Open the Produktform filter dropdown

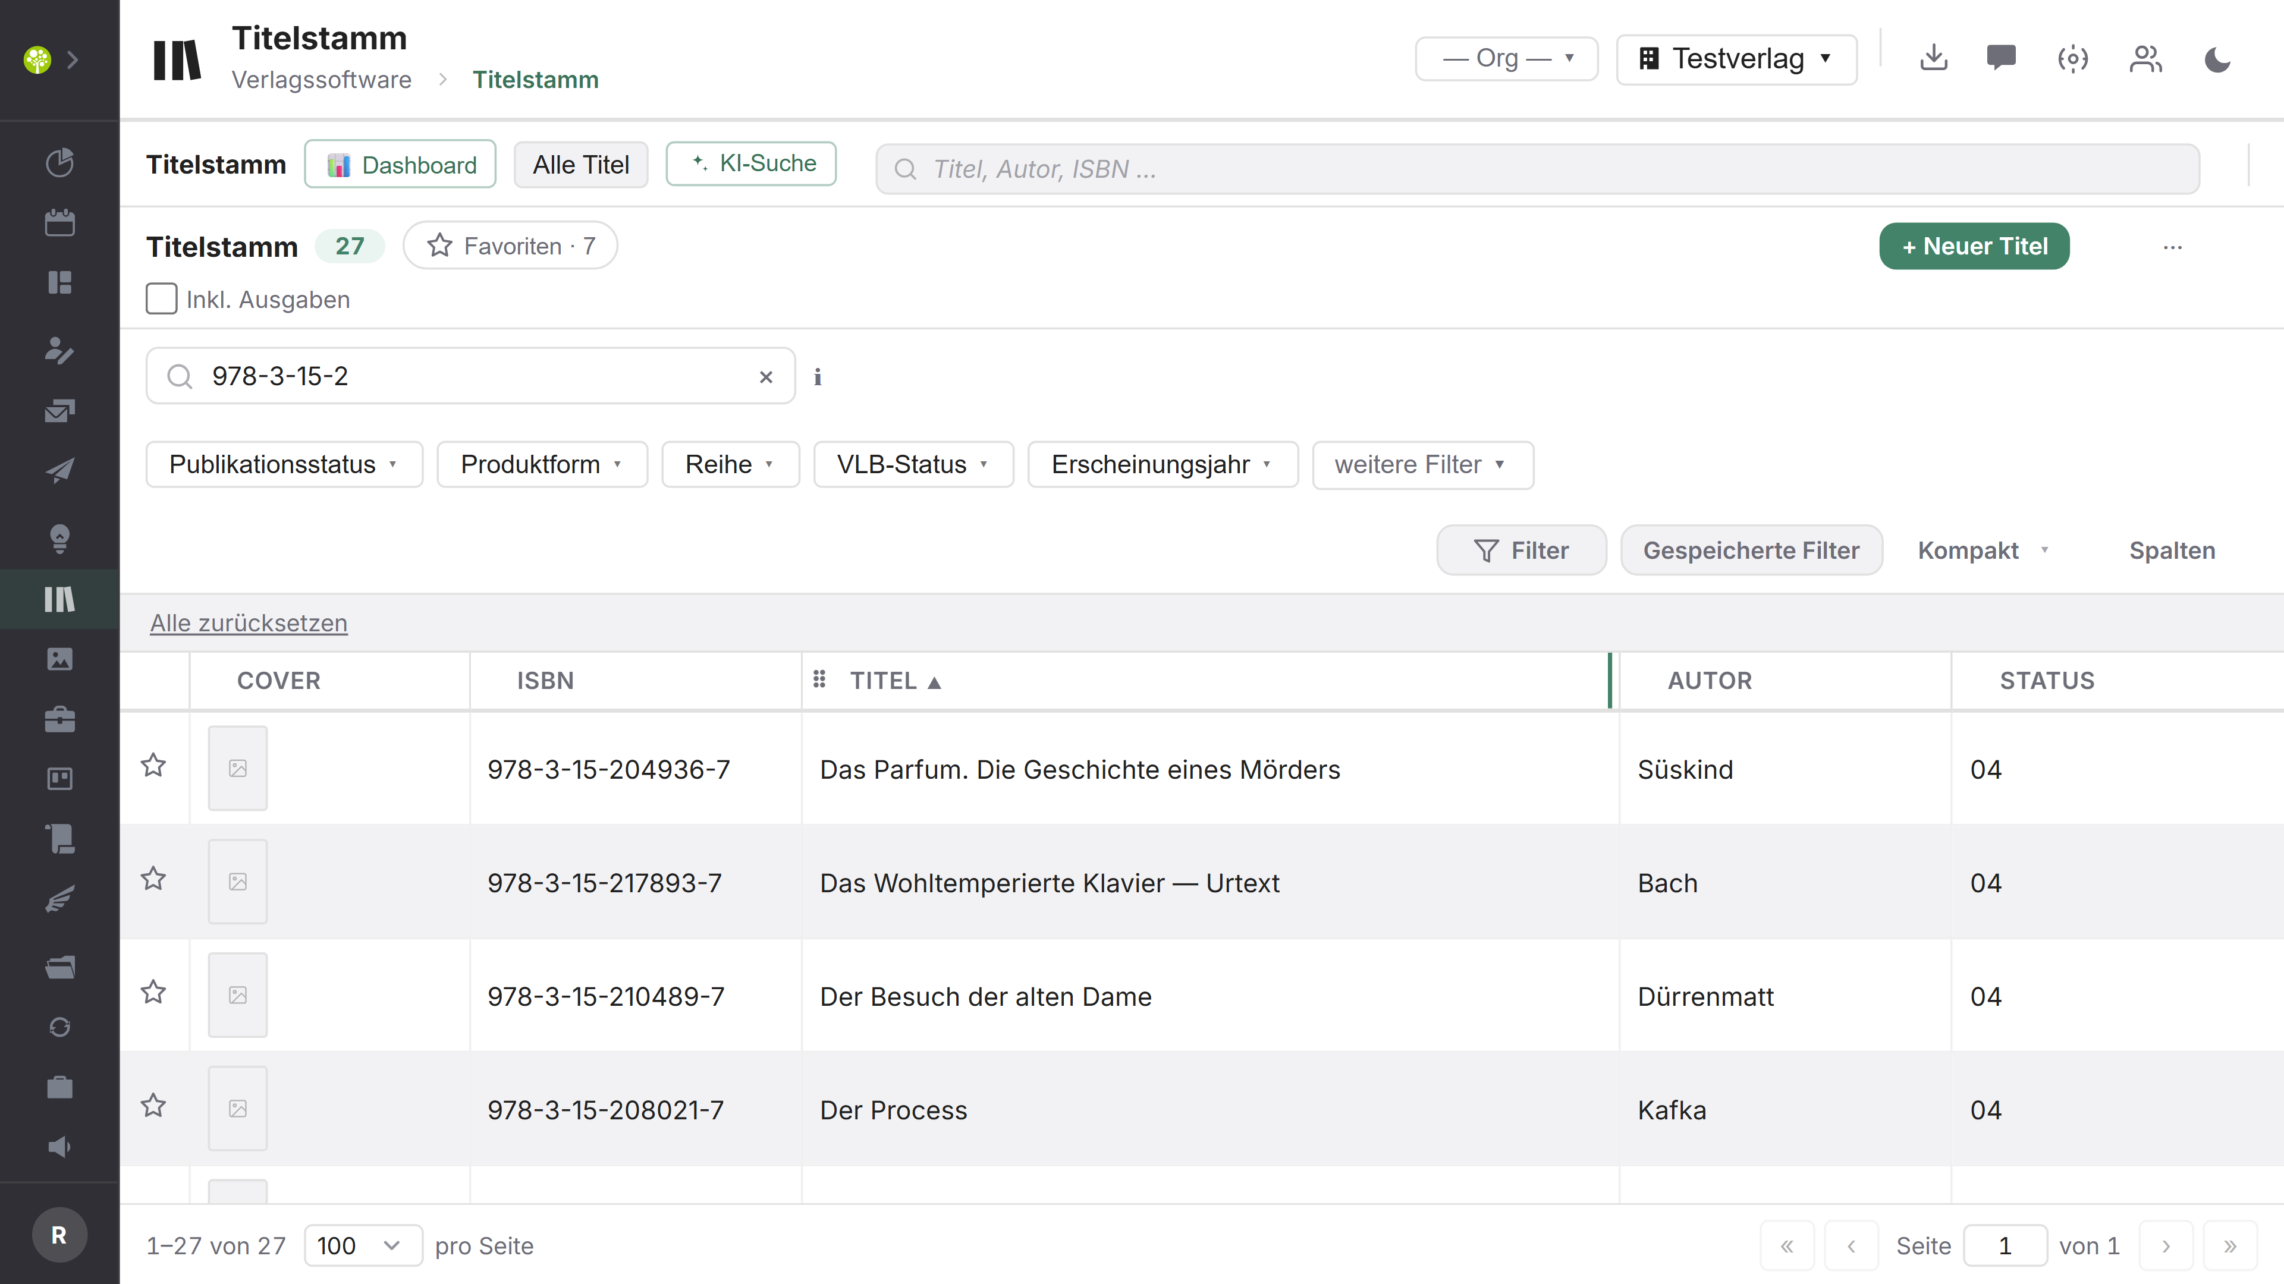(x=542, y=464)
